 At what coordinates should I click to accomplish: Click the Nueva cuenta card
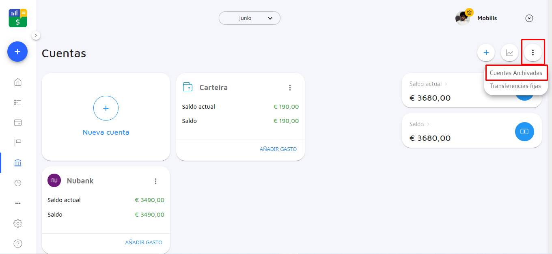pos(106,116)
